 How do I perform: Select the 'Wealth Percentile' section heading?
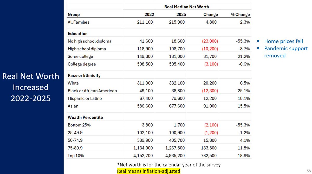pos(85,117)
